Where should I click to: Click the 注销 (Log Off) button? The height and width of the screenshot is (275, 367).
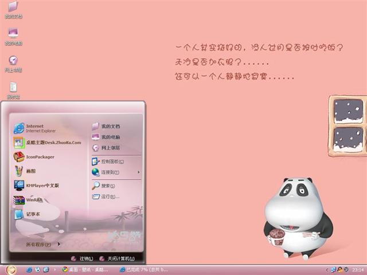click(x=81, y=258)
